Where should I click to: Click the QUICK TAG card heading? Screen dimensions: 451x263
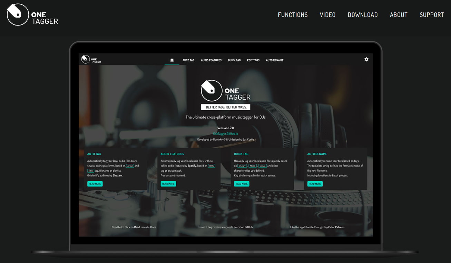coord(241,154)
